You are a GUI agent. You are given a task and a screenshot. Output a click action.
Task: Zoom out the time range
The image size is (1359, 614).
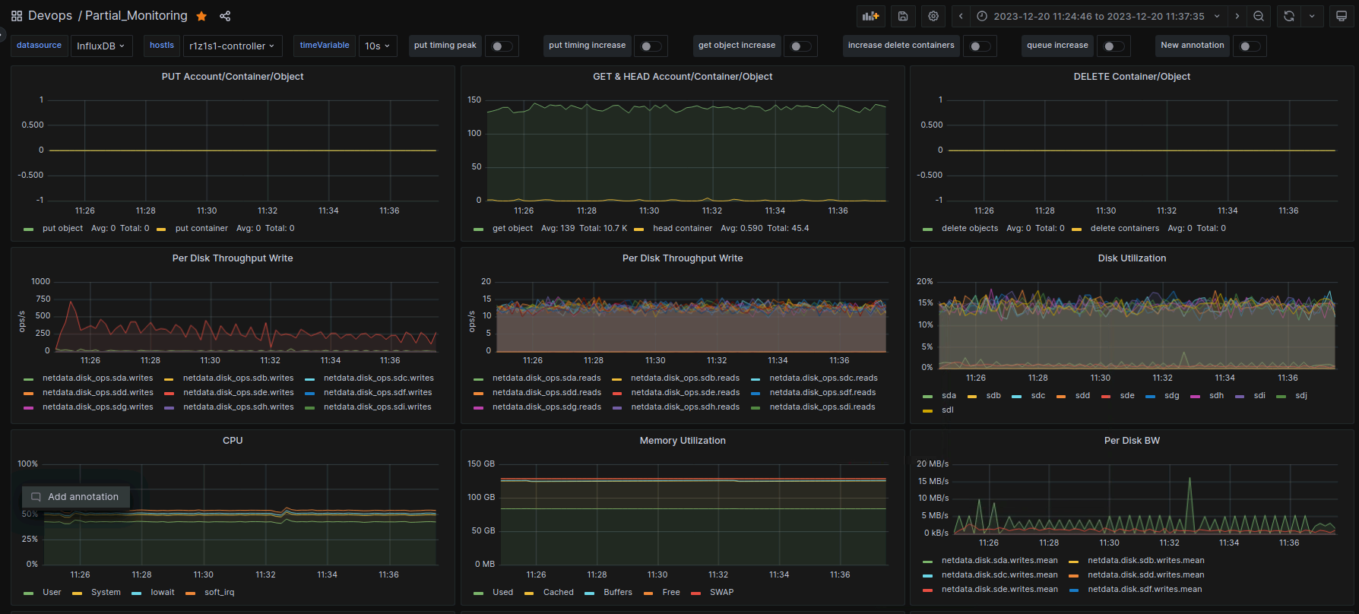(1259, 16)
